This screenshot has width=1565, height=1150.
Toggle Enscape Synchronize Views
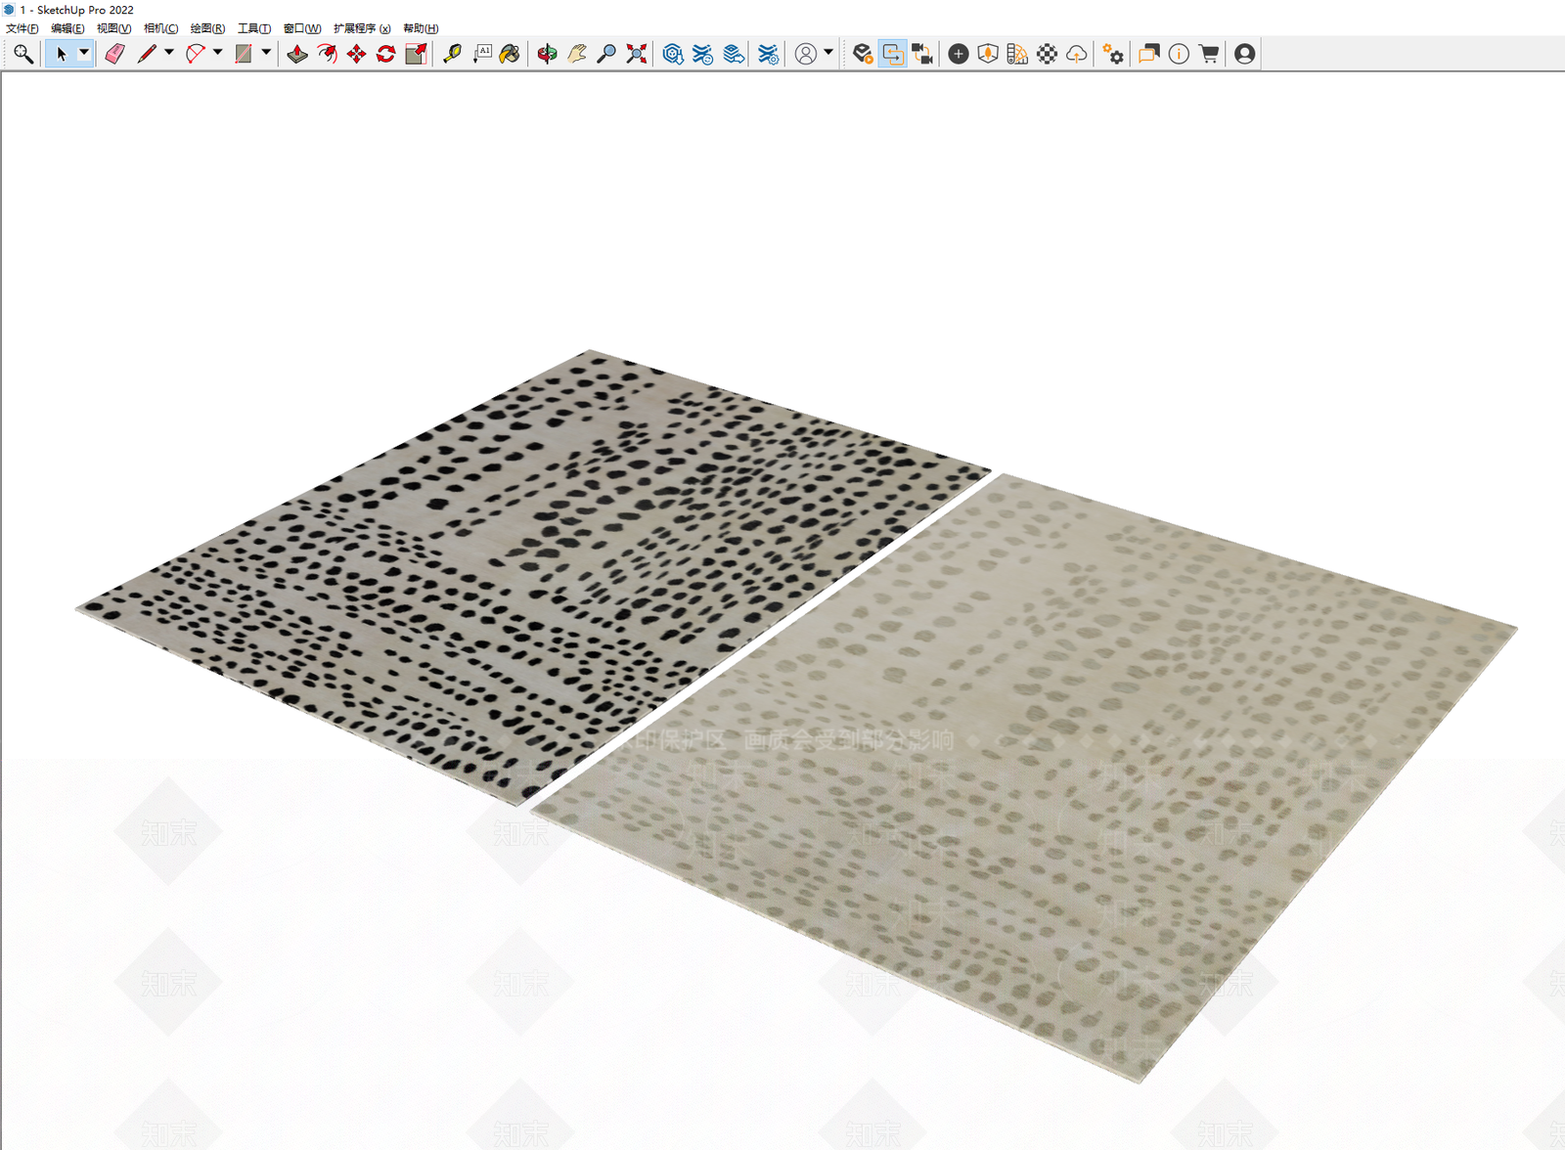click(x=922, y=54)
